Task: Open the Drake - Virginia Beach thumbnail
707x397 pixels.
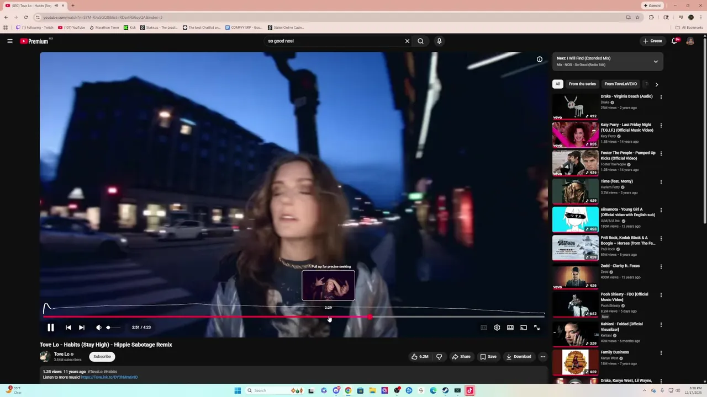Action: (x=575, y=106)
